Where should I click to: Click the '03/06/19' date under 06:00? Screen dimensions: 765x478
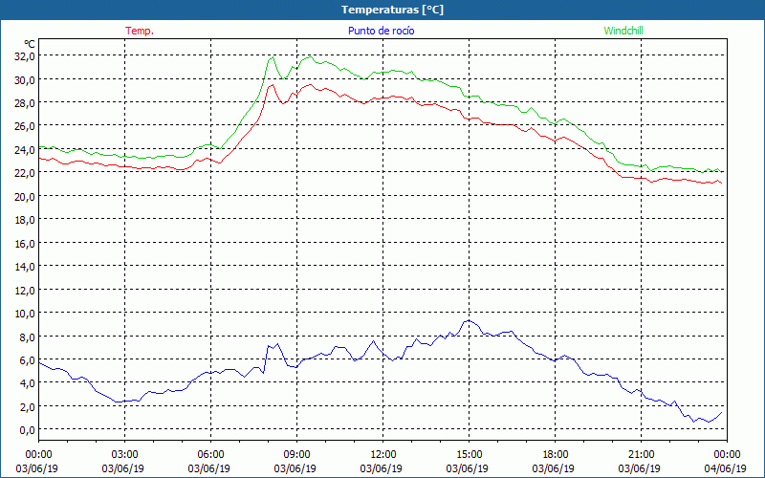tap(208, 468)
